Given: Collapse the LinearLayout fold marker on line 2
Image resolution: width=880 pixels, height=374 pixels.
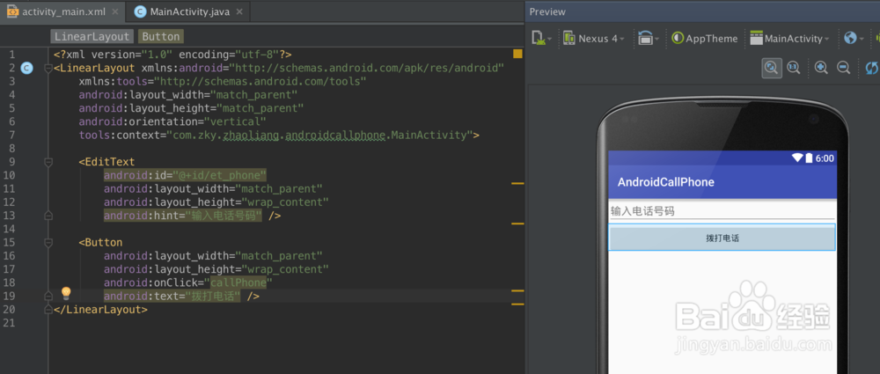Looking at the screenshot, I should click(x=48, y=69).
